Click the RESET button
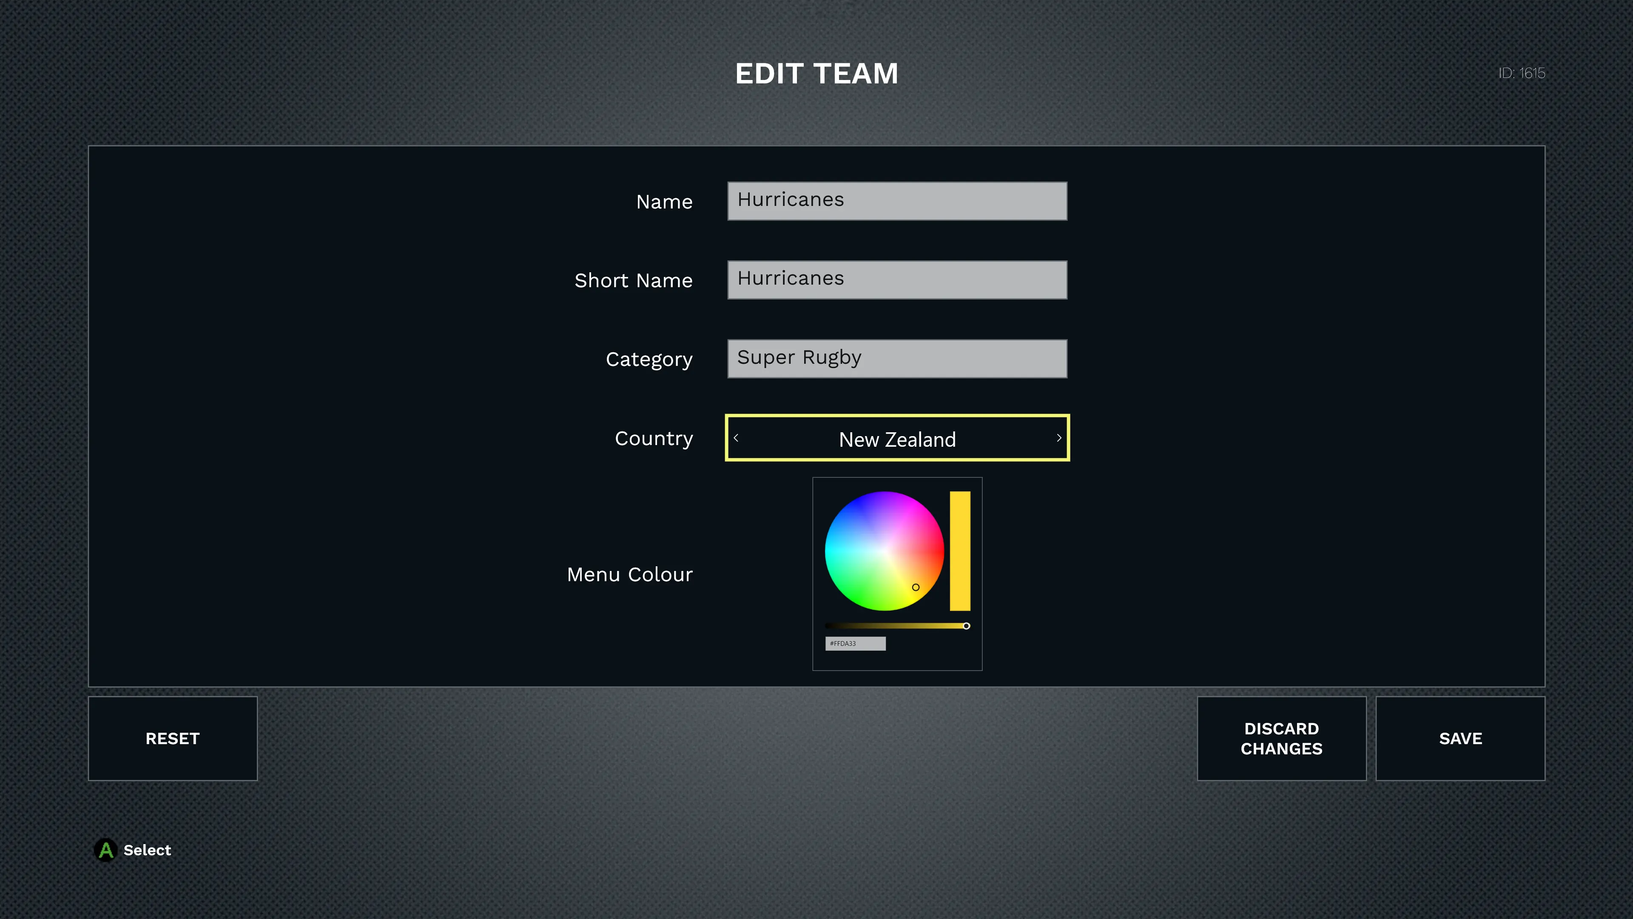Viewport: 1633px width, 919px height. point(172,738)
